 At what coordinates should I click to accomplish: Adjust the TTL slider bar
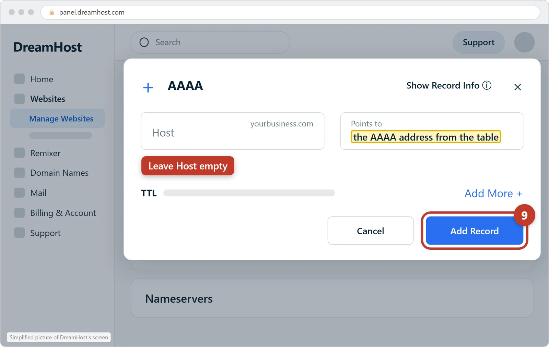coord(249,193)
